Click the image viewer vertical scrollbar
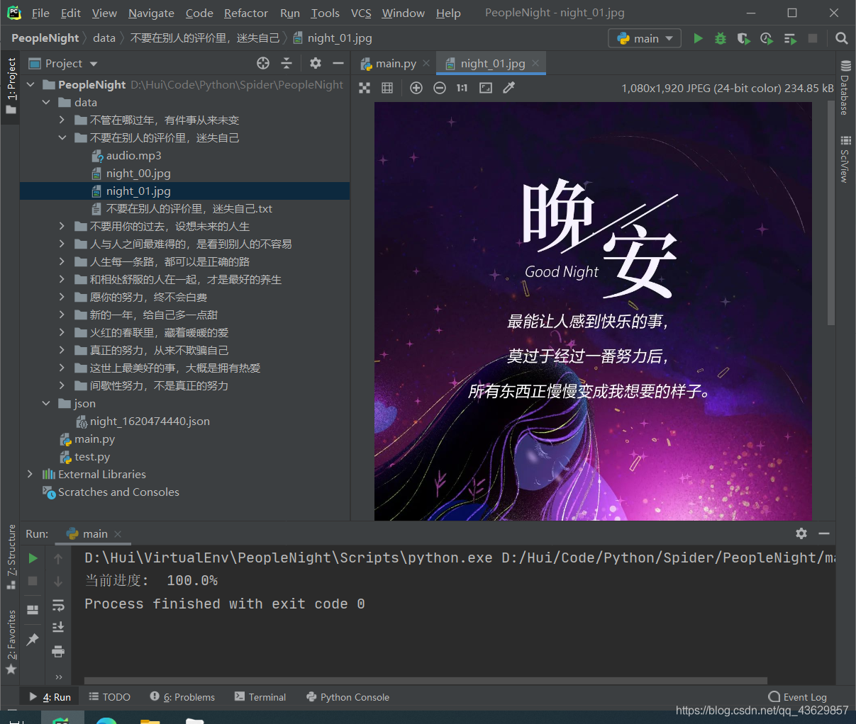The width and height of the screenshot is (856, 724). tap(830, 213)
